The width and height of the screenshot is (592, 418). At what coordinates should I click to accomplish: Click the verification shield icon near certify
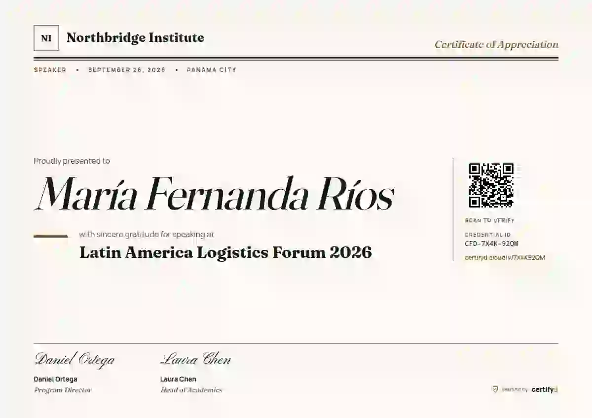495,389
